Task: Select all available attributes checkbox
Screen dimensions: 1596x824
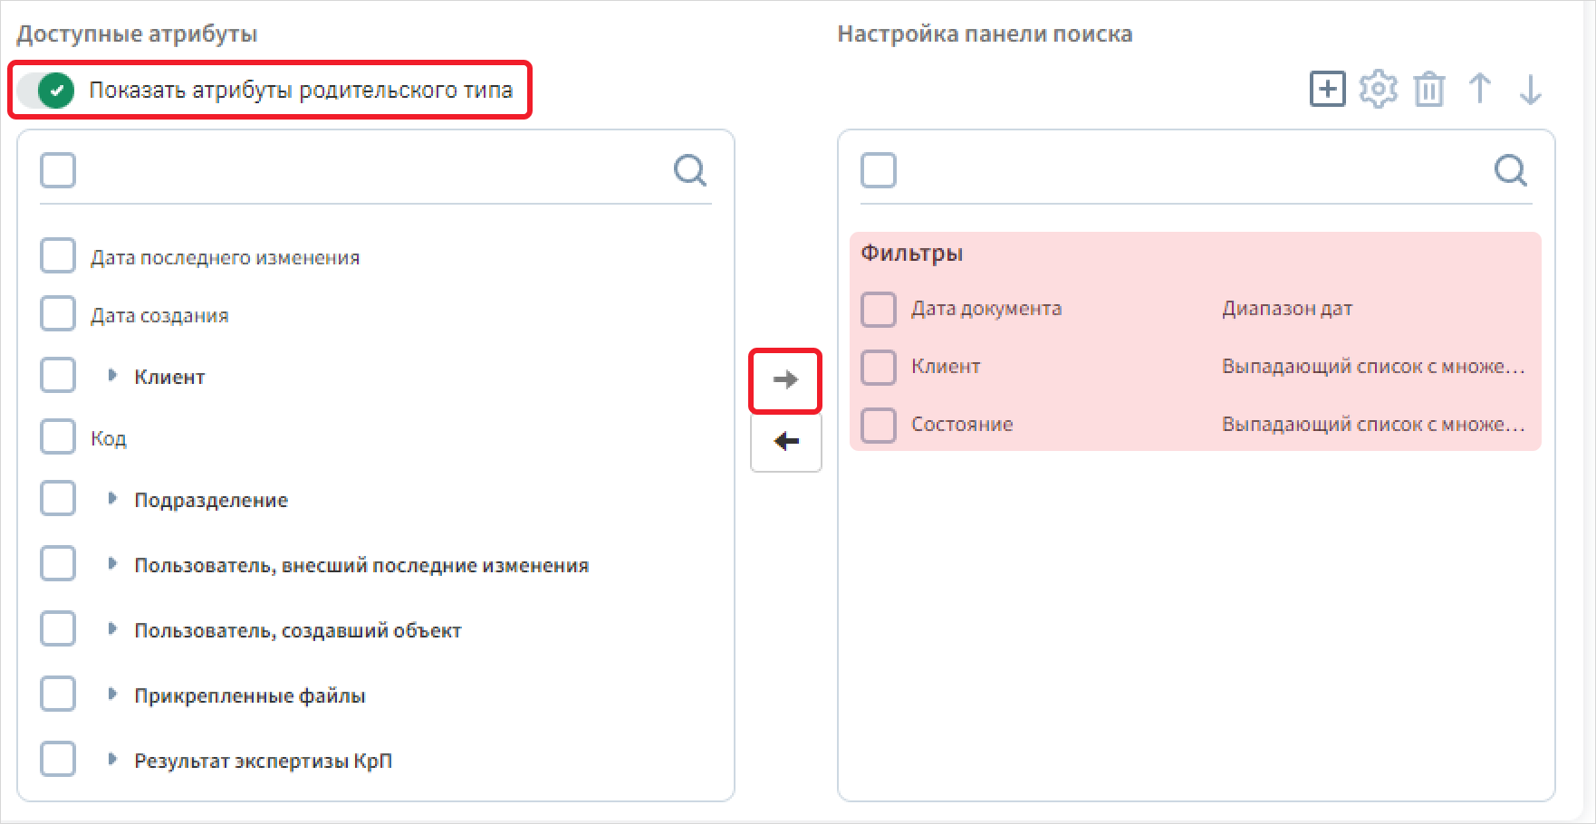Action: [58, 170]
